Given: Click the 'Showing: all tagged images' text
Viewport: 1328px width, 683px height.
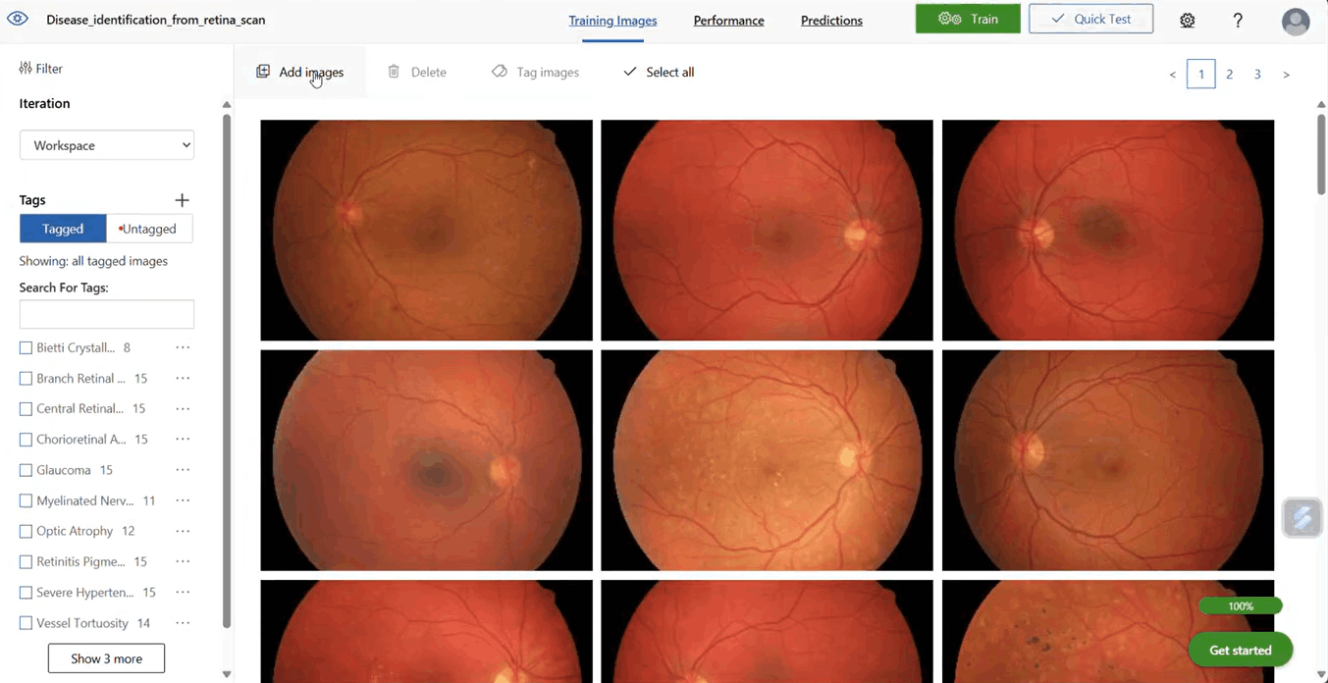Looking at the screenshot, I should point(93,261).
